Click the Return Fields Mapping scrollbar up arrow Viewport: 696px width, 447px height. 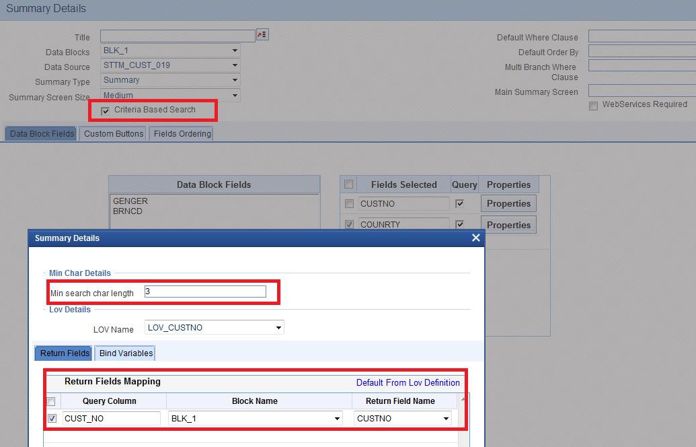coord(463,399)
